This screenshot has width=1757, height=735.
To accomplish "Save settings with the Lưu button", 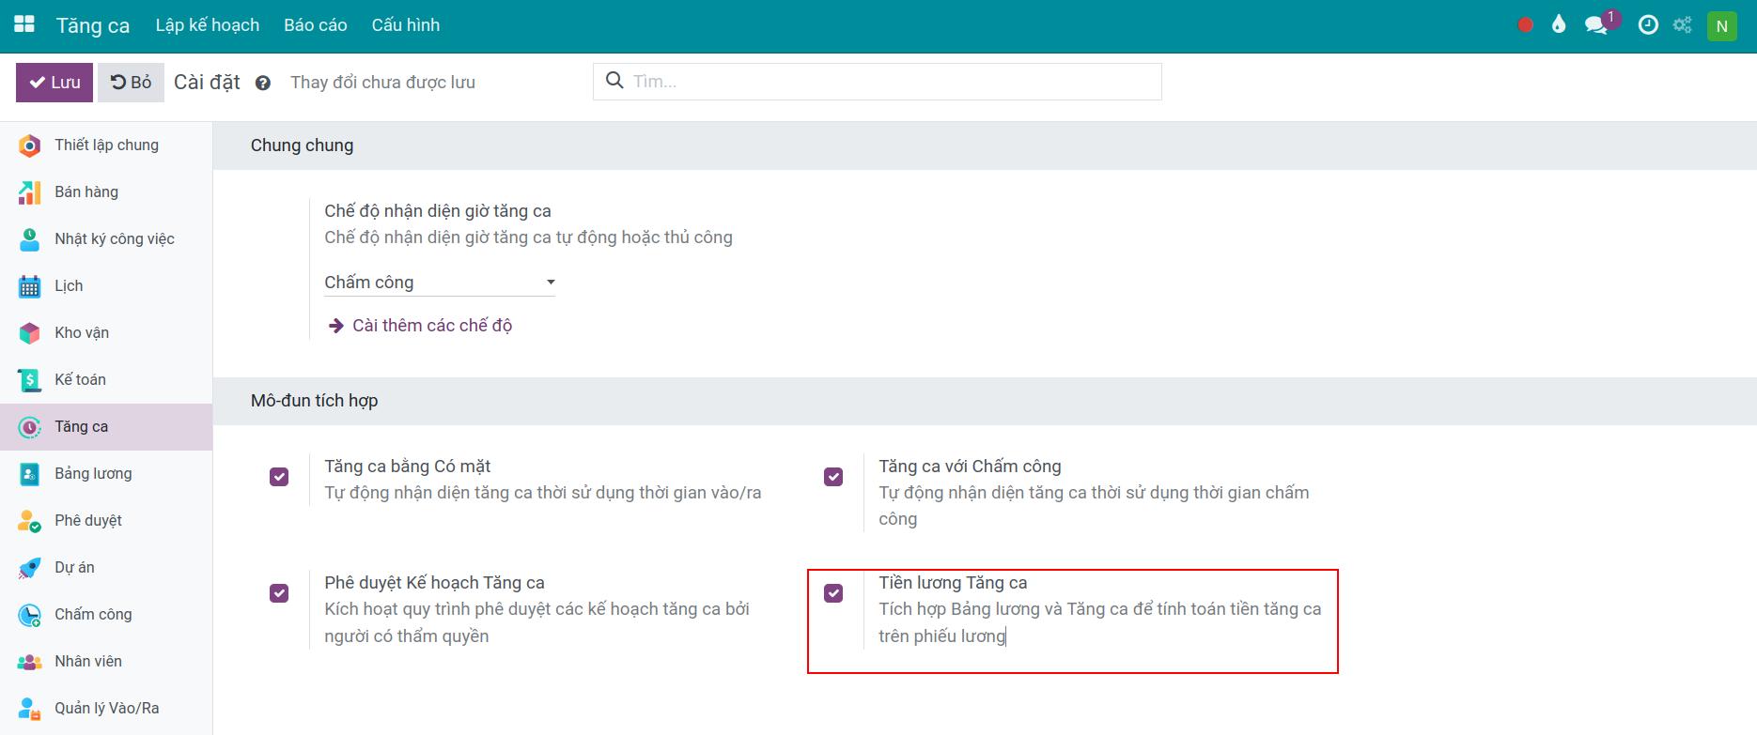I will (x=54, y=83).
